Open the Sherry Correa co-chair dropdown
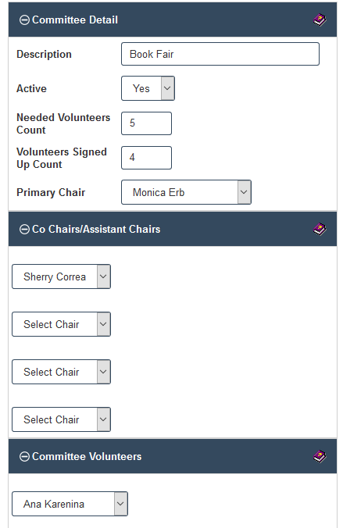343x528 pixels. tap(61, 276)
